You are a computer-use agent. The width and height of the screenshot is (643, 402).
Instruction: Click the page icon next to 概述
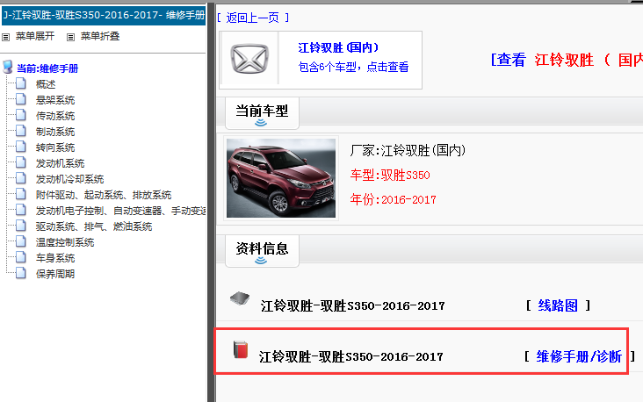tap(21, 84)
